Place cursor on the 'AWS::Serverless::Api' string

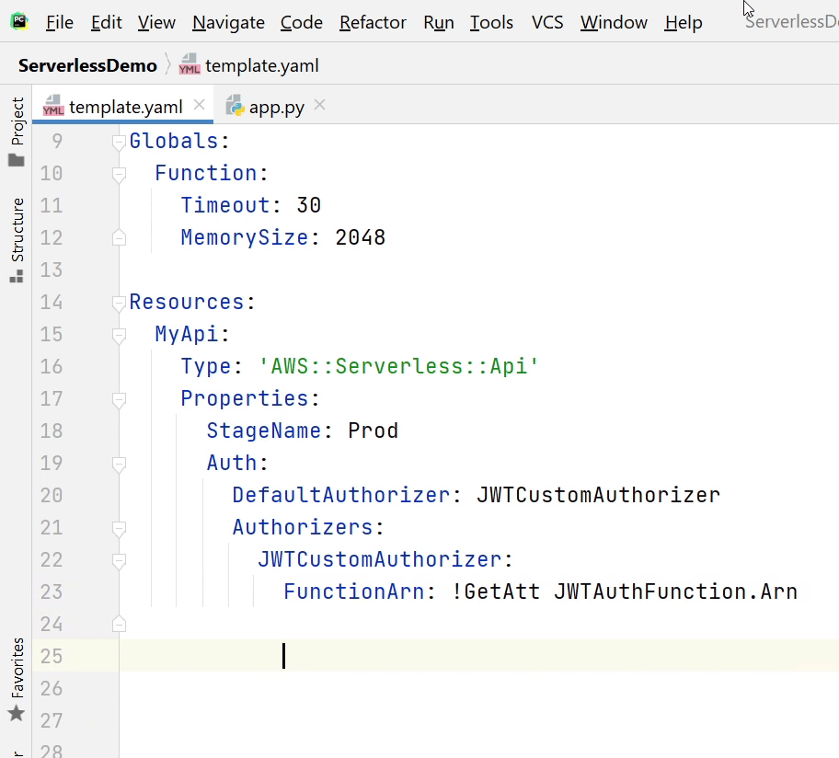(x=398, y=366)
